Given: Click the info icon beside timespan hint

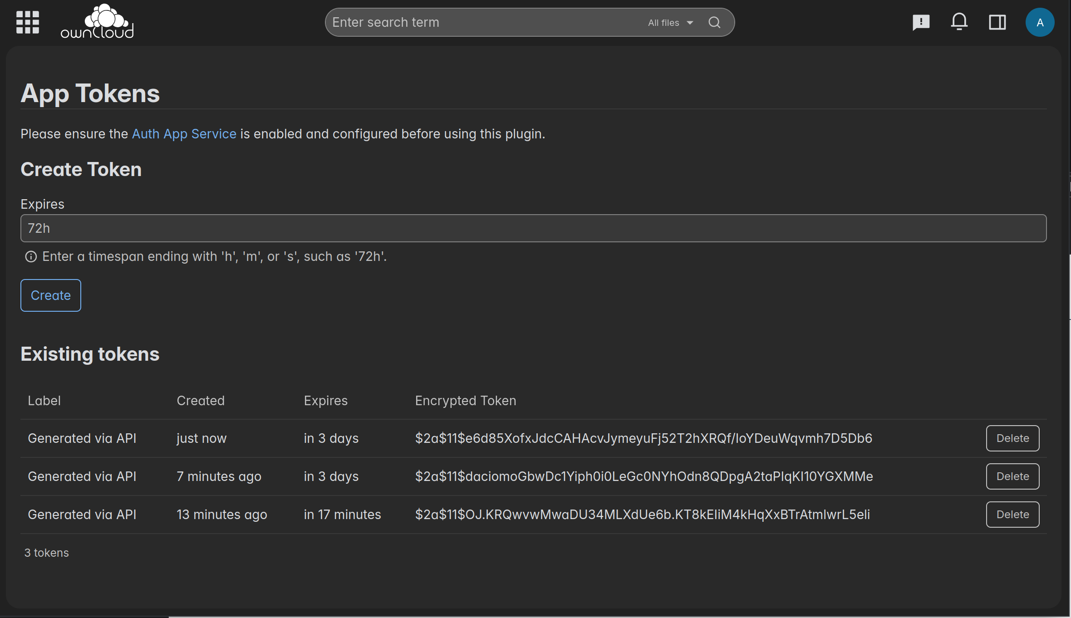Looking at the screenshot, I should 31,257.
